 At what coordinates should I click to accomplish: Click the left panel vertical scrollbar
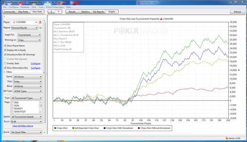point(44,72)
